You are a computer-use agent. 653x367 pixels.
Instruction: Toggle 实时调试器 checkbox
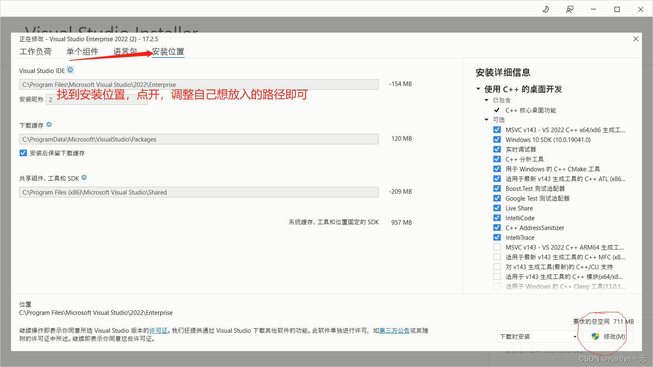[x=497, y=149]
